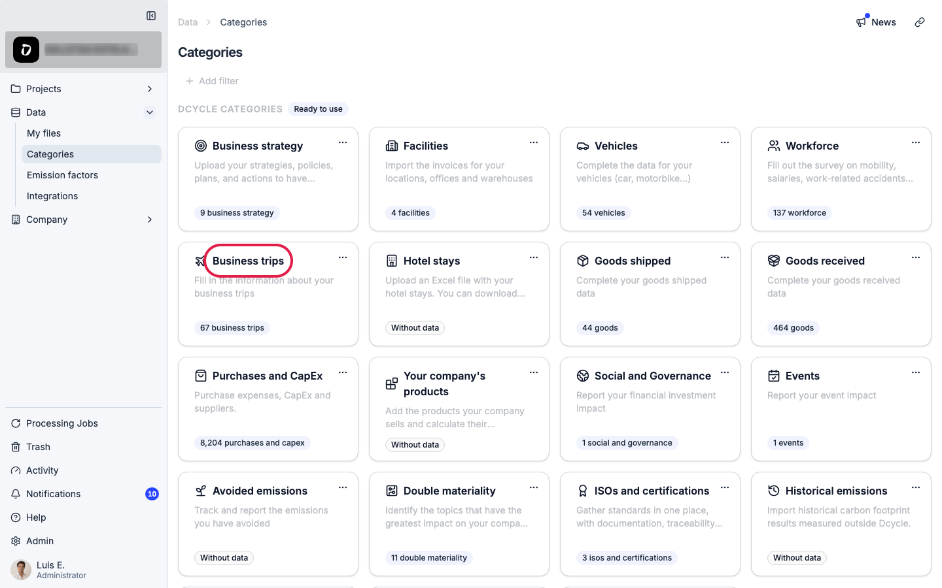Click the Facilities building icon
942x588 pixels.
pyautogui.click(x=392, y=146)
